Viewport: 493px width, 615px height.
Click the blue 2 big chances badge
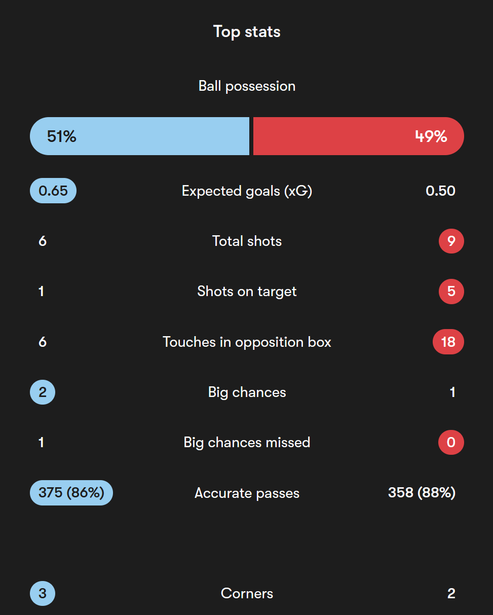tap(43, 392)
